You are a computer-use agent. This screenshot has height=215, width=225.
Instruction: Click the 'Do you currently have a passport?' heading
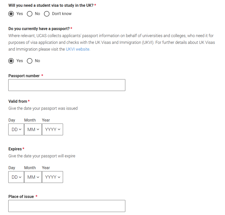click(x=39, y=29)
